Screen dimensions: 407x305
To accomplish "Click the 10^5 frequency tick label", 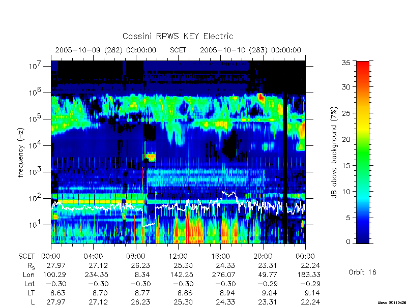I will (x=36, y=118).
